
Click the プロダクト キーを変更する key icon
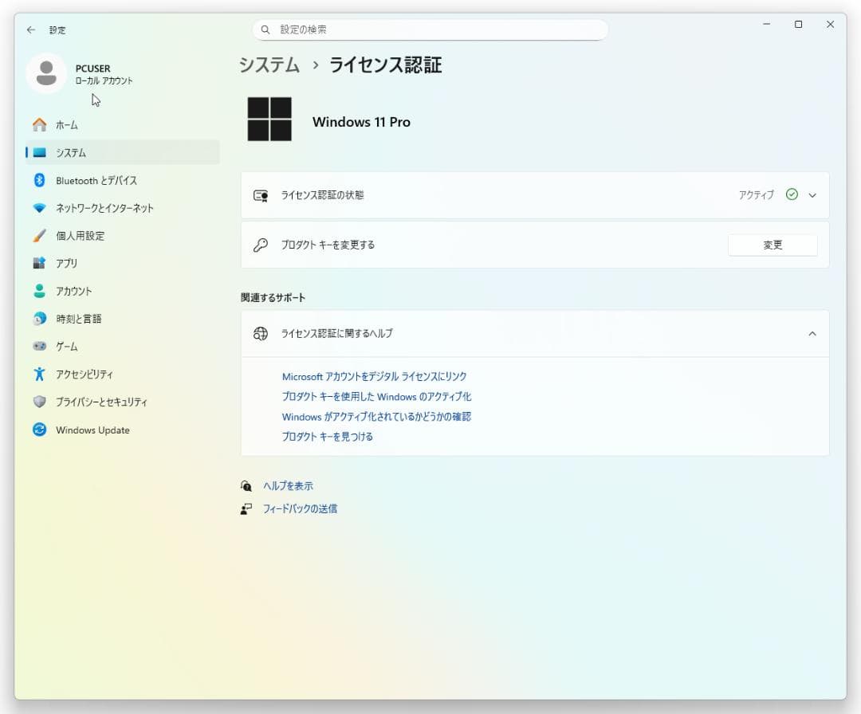(259, 245)
